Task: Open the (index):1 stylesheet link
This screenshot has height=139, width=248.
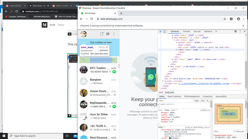Action: click(x=205, y=110)
